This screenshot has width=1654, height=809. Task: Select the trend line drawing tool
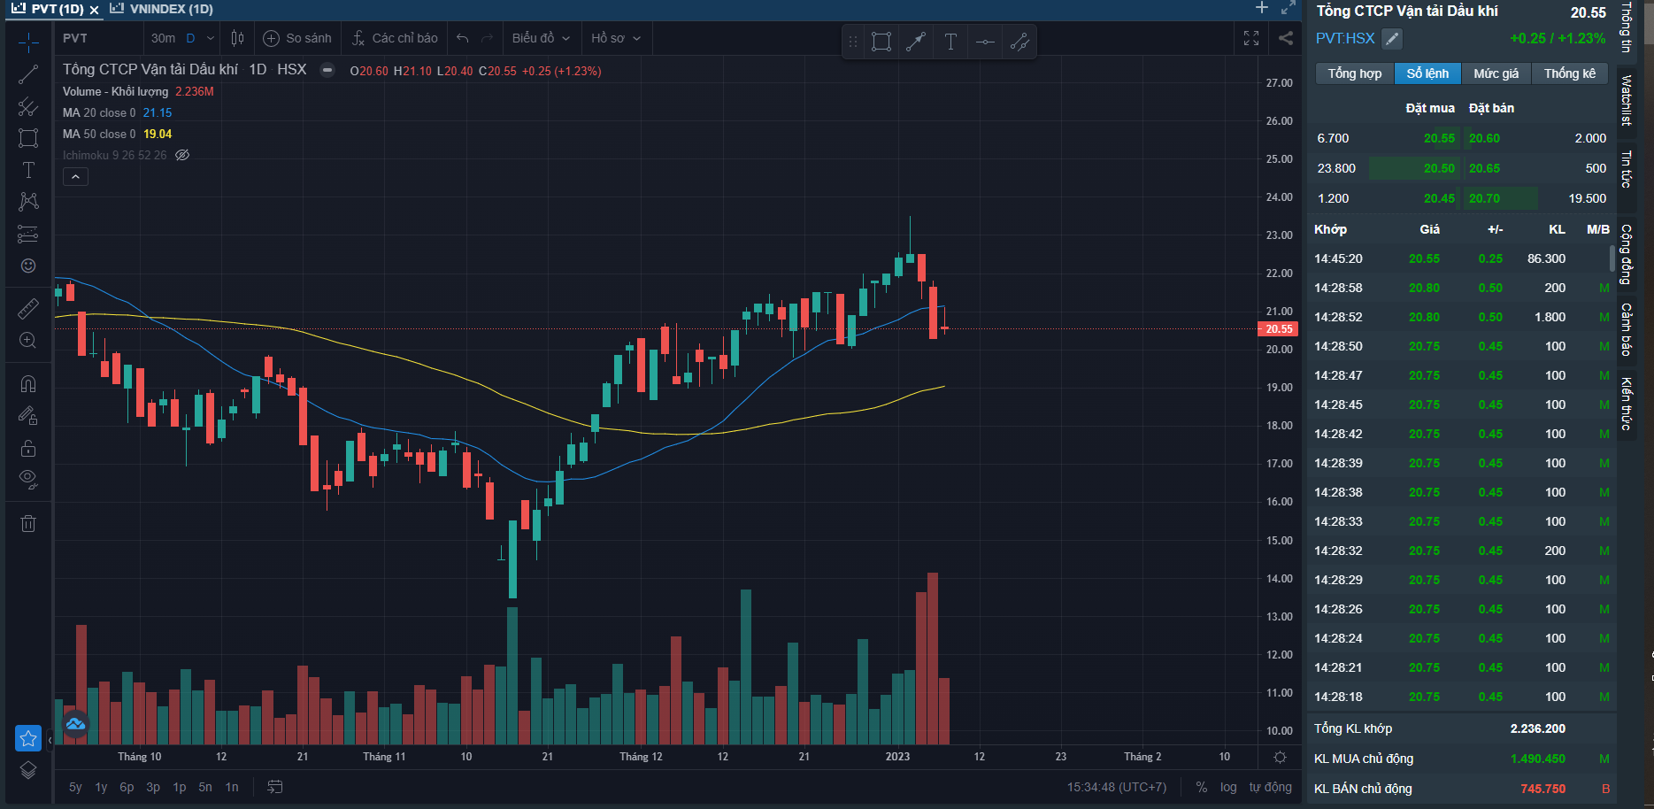(28, 75)
